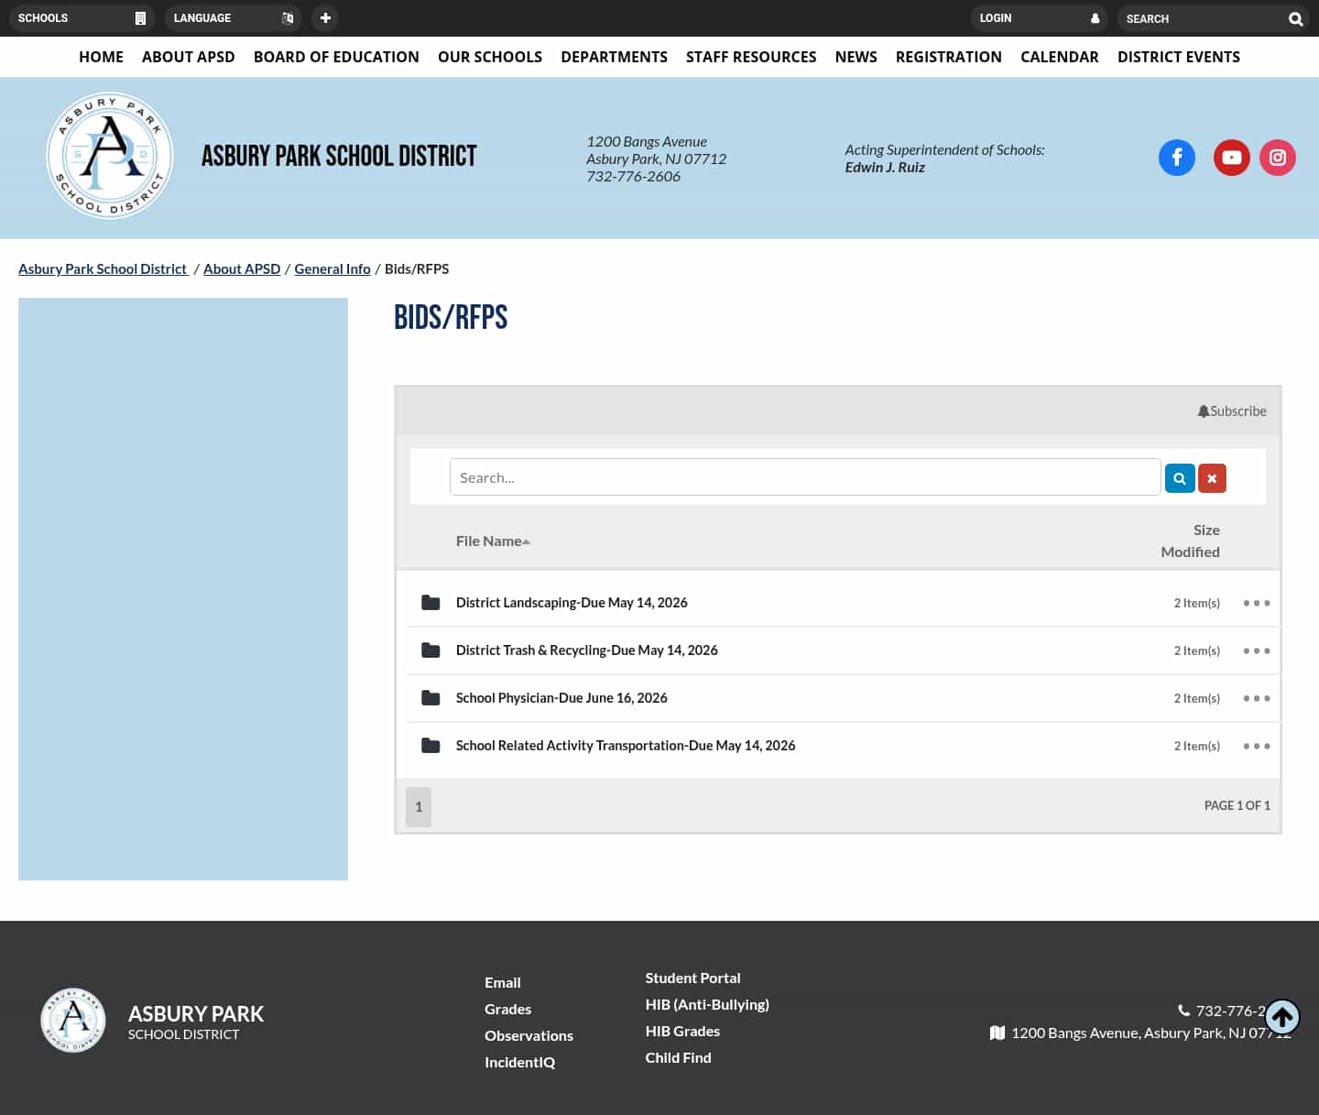The image size is (1319, 1115).
Task: Open District Trash & Recycling-Due May 14, 2026
Action: tap(587, 650)
